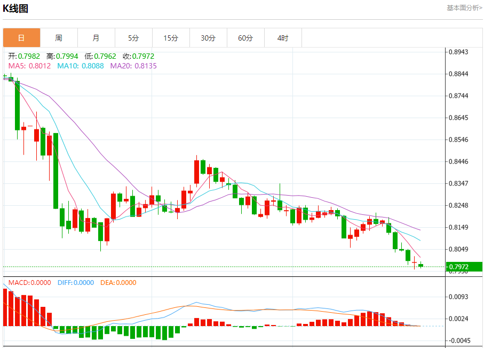This screenshot has height=348, width=484.
Task: Click the 0.8347 price axis label
Action: point(458,184)
